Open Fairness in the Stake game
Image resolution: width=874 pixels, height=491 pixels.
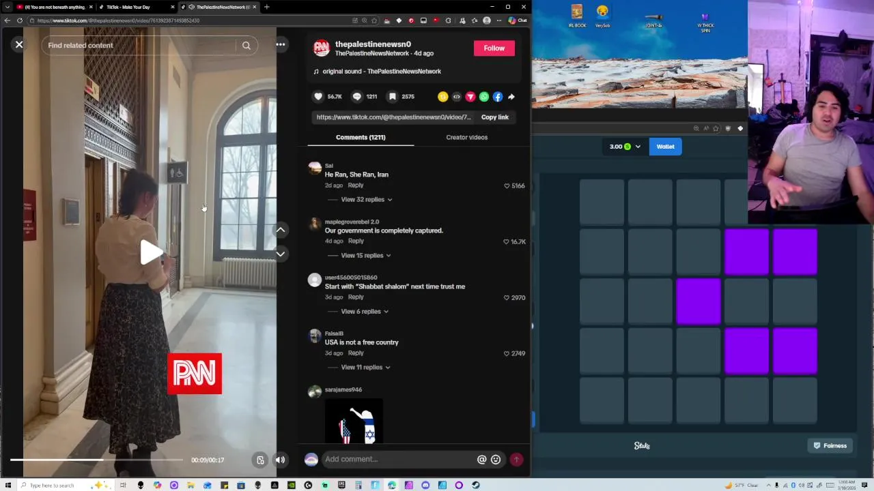830,446
